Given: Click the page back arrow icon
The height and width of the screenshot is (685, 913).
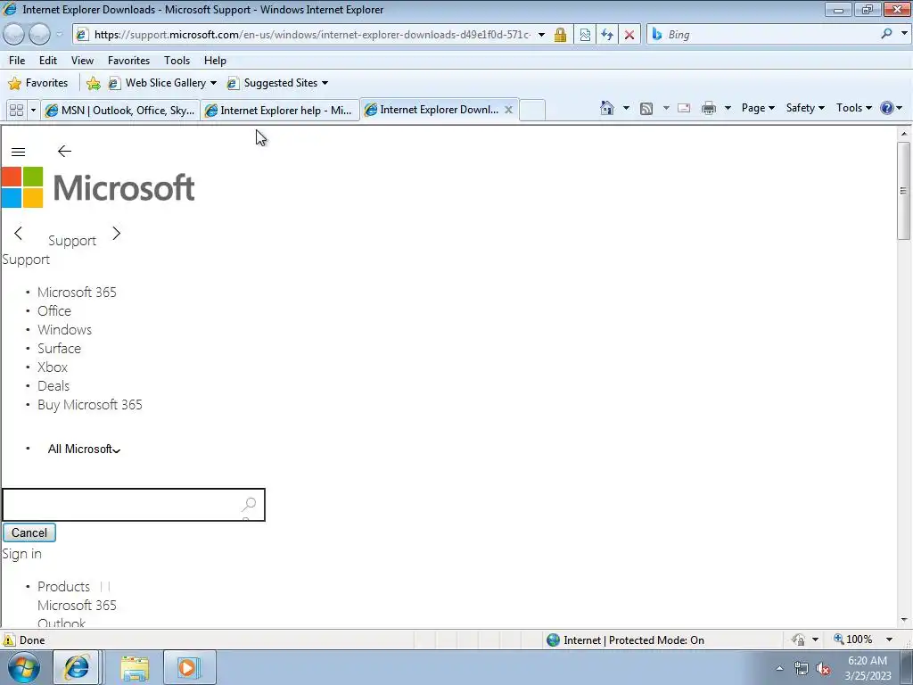Looking at the screenshot, I should pos(64,152).
